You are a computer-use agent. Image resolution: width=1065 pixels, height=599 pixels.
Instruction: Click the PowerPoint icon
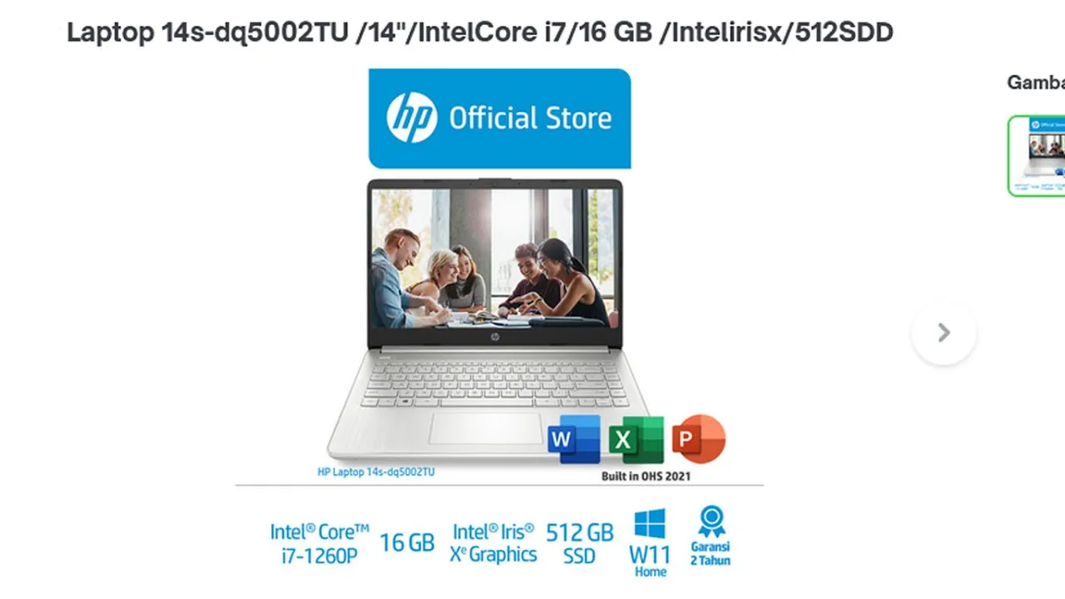point(699,438)
